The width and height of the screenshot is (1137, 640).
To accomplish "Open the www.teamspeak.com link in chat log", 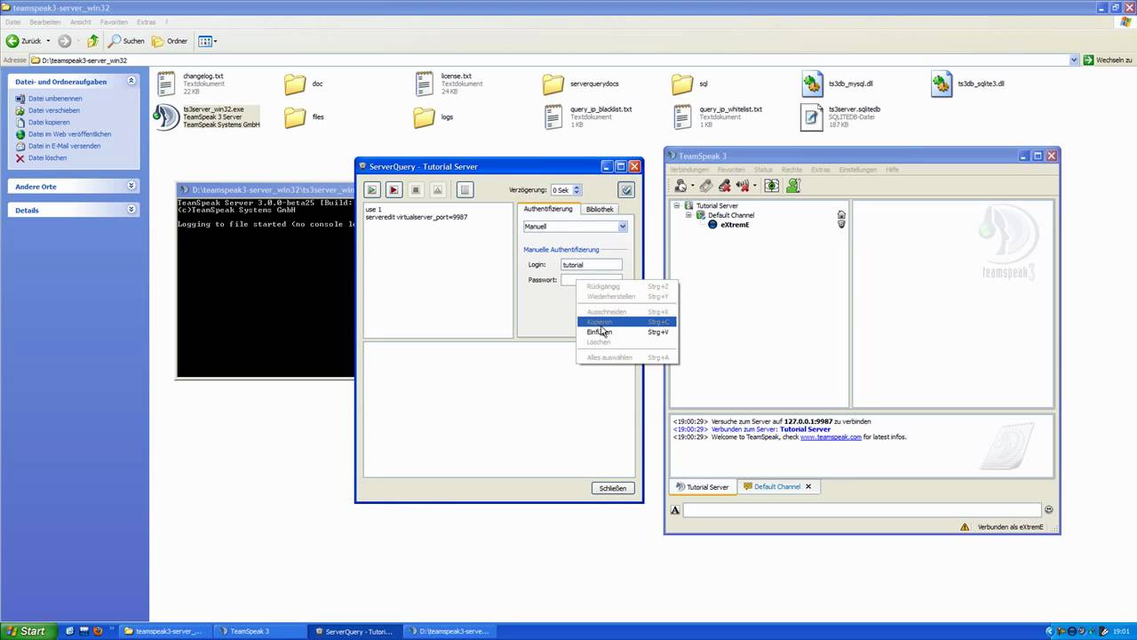I will point(831,437).
